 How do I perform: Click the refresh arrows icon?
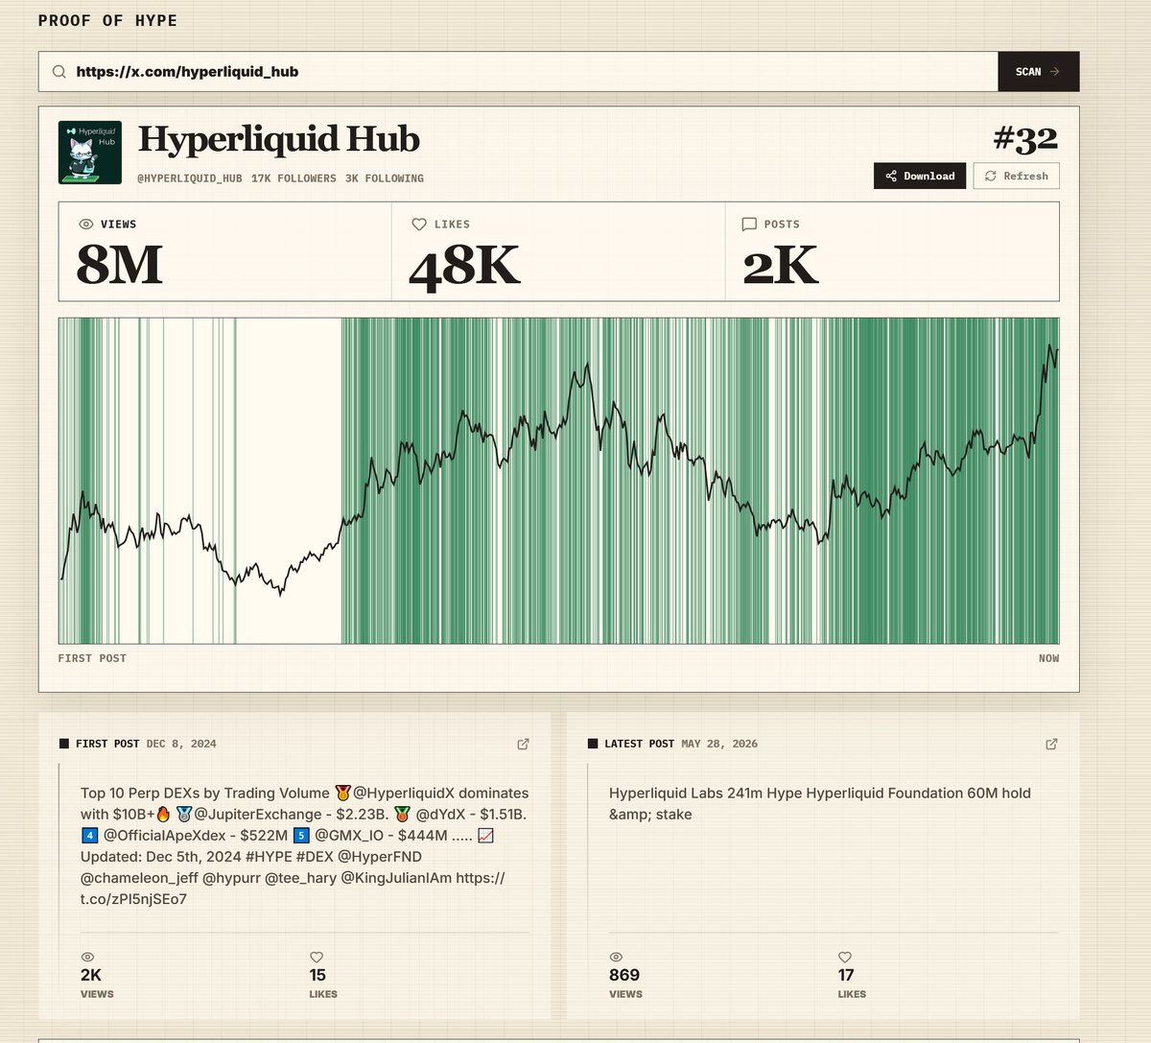point(991,177)
